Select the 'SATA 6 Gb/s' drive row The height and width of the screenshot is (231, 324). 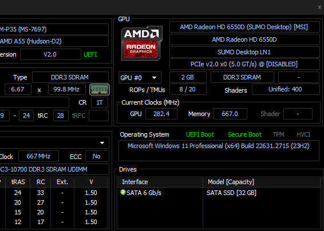(219, 193)
